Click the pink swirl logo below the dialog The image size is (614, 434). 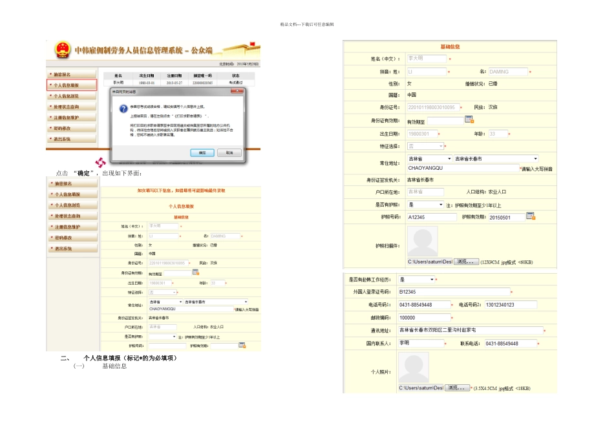pyautogui.click(x=100, y=162)
